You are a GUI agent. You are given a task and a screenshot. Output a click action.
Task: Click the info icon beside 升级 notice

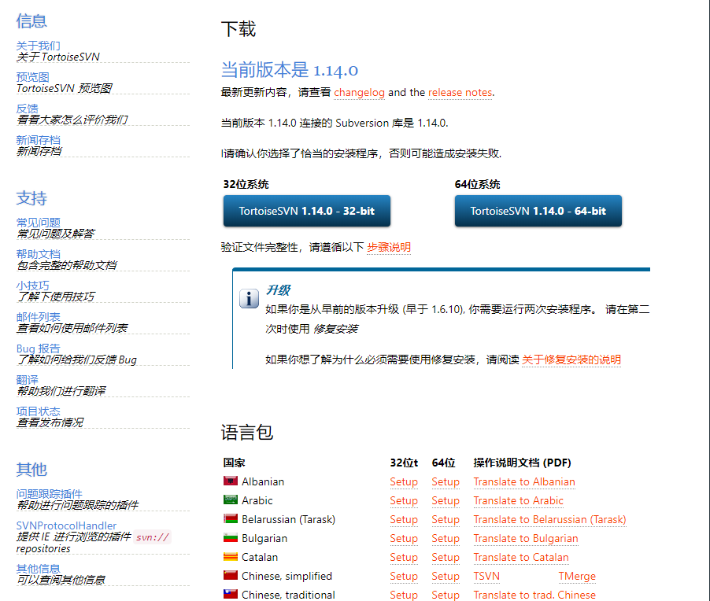pyautogui.click(x=249, y=299)
